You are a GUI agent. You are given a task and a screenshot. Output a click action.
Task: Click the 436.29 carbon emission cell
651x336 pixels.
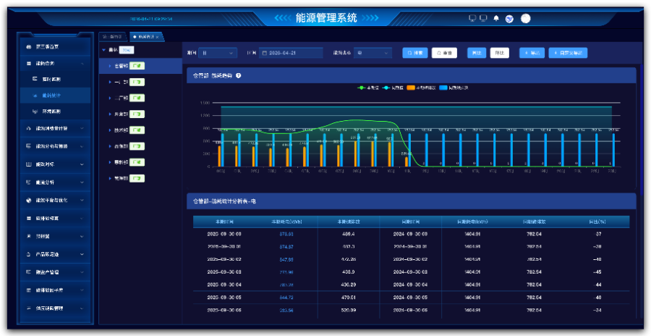[349, 285]
